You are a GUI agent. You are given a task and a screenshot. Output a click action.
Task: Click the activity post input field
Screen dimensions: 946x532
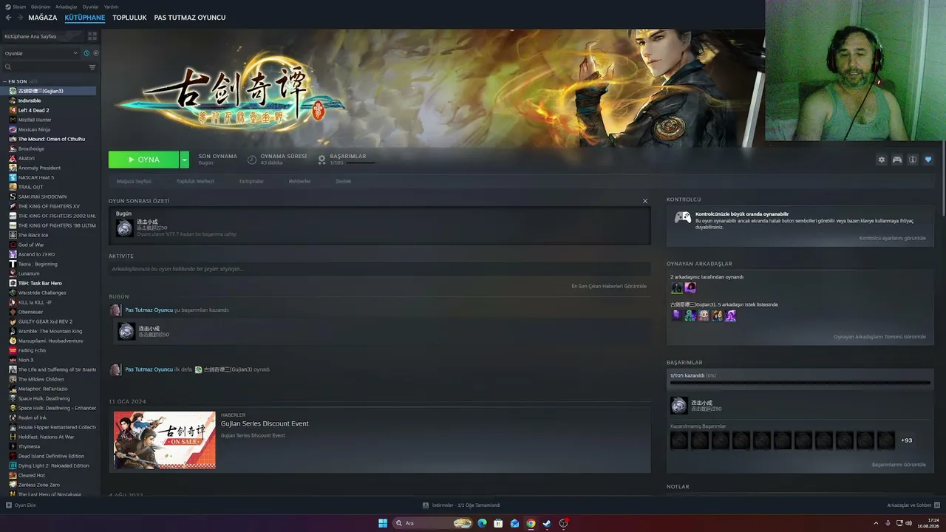point(379,269)
